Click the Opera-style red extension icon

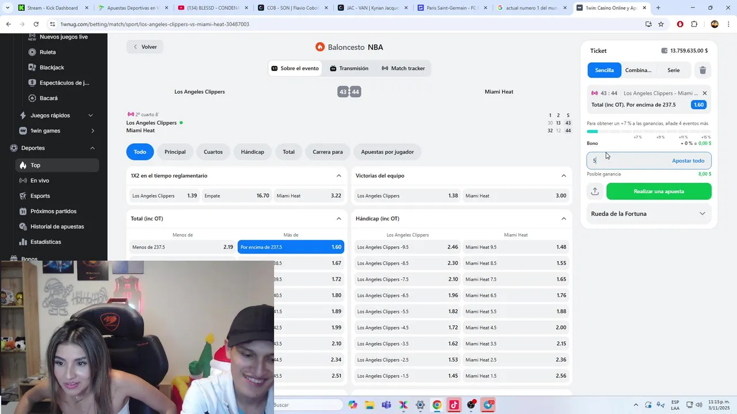[680, 24]
